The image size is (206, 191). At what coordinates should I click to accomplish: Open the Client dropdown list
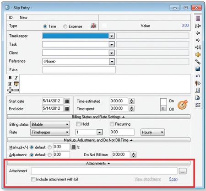coord(112,53)
